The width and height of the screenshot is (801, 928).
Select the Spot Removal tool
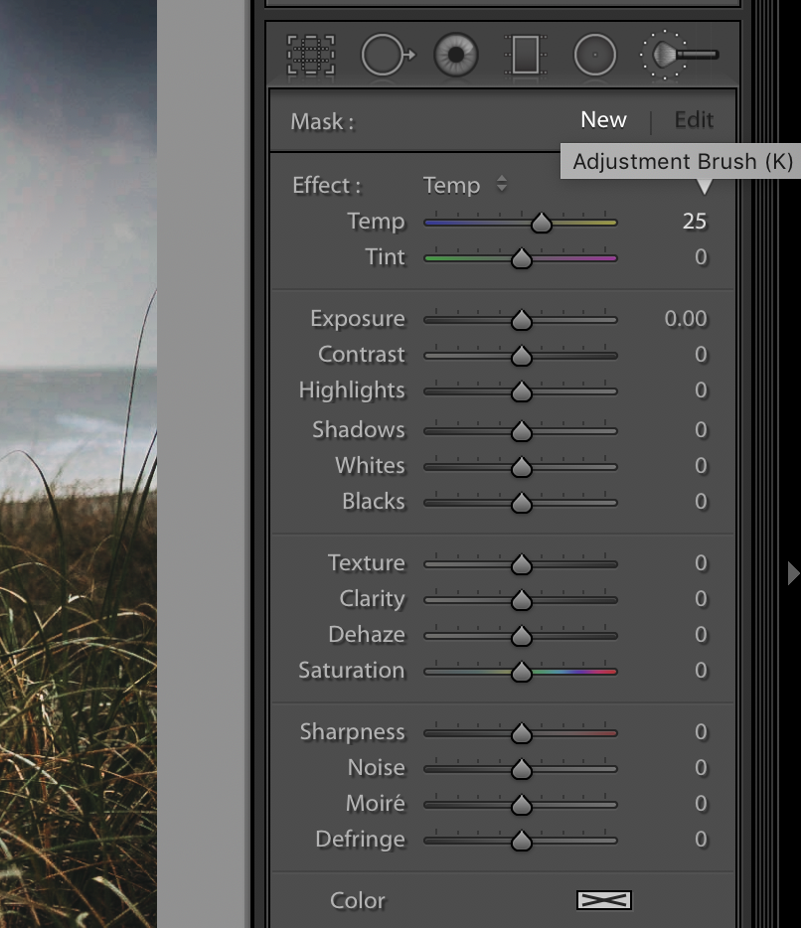(388, 55)
